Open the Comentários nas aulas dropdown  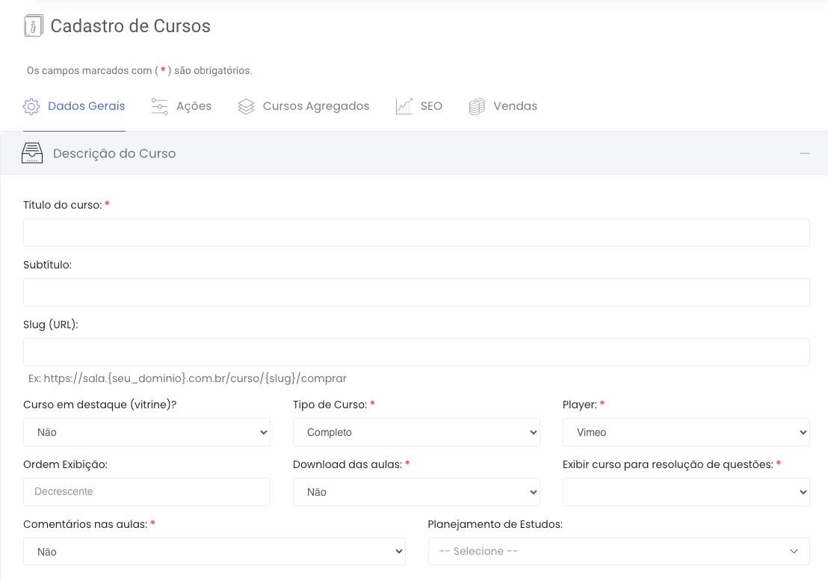point(214,552)
